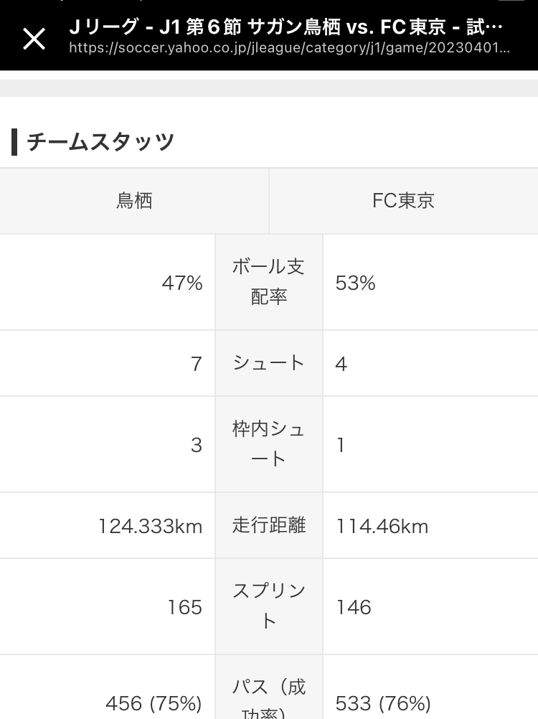Tap the FC東京 team column header
This screenshot has height=719, width=538.
coord(403,201)
